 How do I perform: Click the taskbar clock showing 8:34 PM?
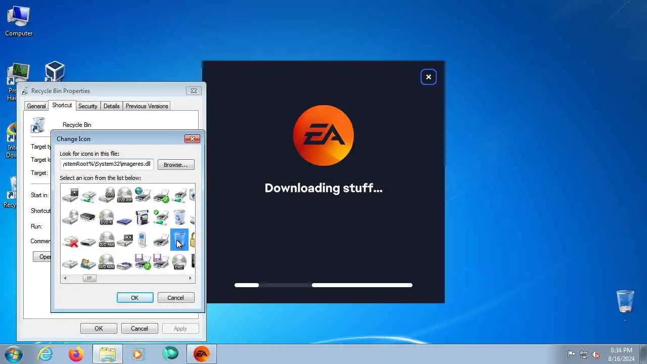point(621,354)
